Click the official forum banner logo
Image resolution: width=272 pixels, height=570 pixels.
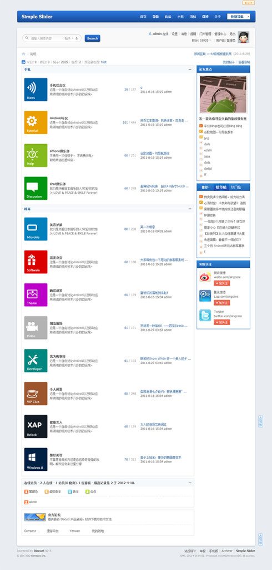35,517
